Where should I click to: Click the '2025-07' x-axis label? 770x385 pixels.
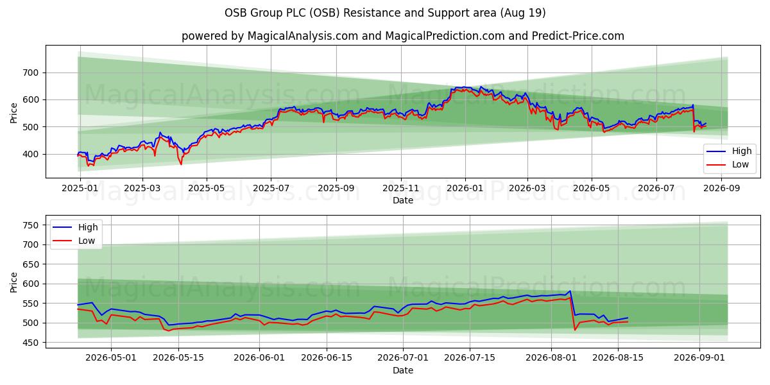click(271, 189)
